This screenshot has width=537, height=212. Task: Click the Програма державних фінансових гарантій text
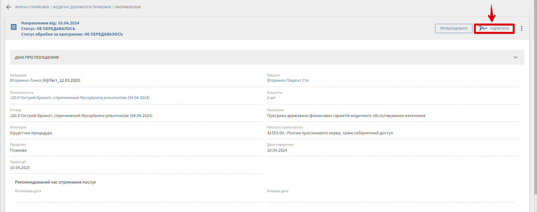[x=346, y=116]
